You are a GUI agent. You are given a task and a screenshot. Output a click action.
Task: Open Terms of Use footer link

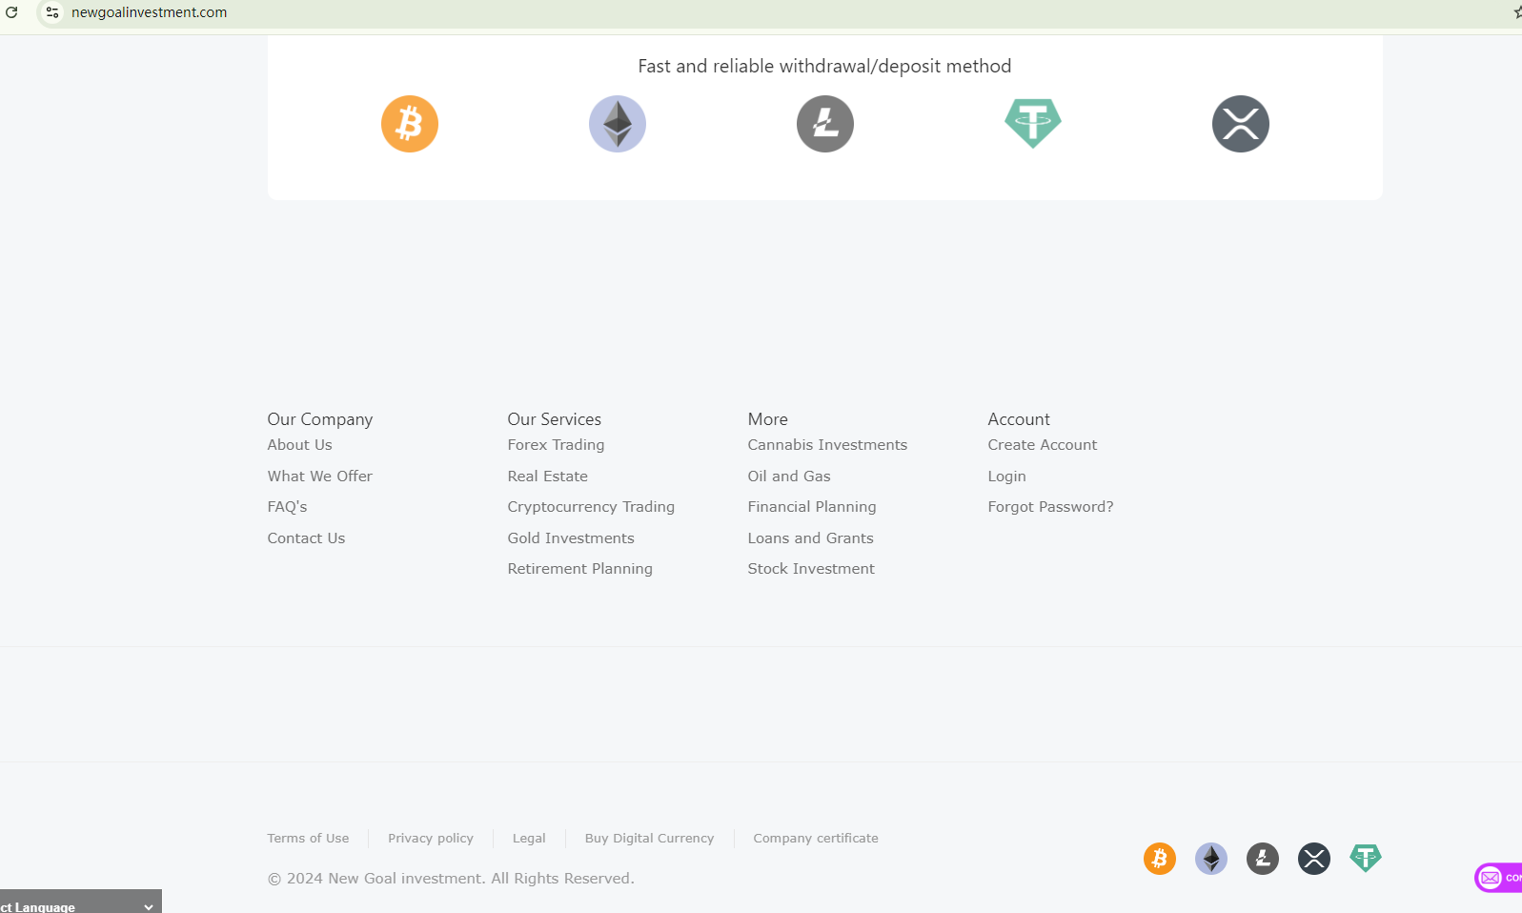[x=308, y=839]
